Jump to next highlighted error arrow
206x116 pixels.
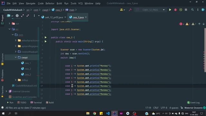(203, 24)
